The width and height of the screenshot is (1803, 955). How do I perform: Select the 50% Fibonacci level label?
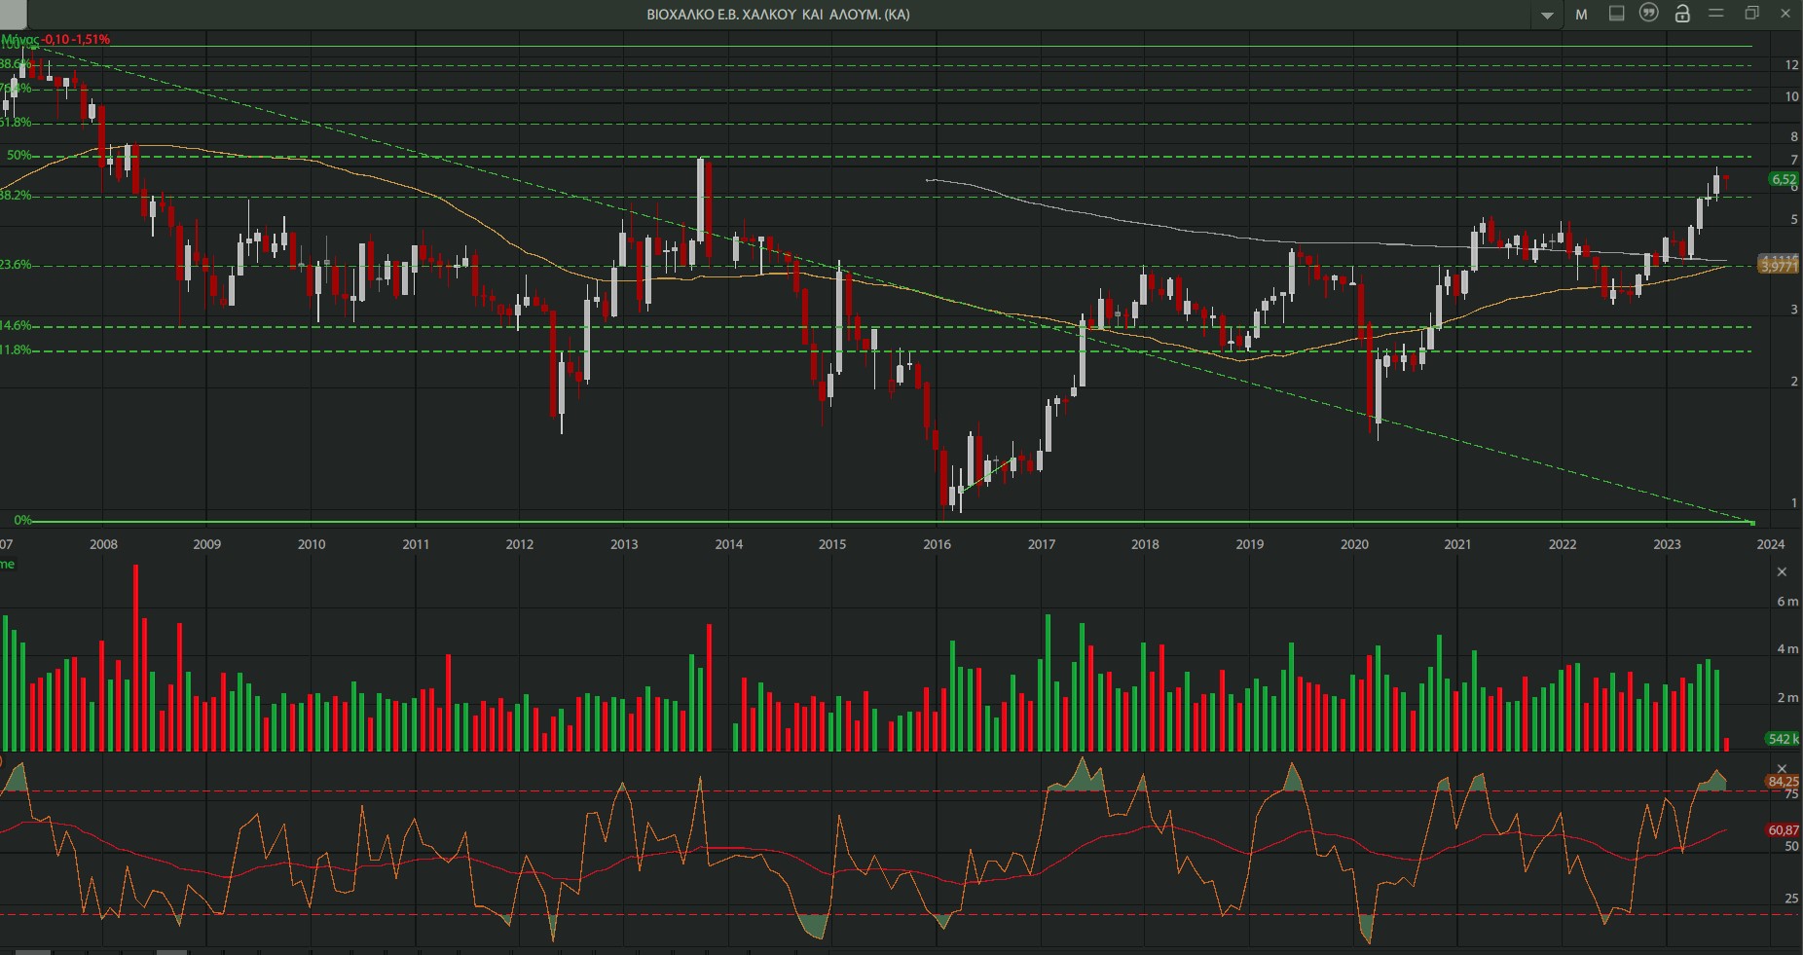click(x=18, y=156)
